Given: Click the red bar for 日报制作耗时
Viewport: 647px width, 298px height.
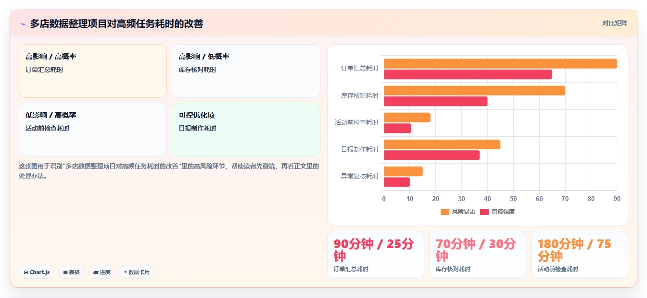Looking at the screenshot, I should [x=431, y=155].
